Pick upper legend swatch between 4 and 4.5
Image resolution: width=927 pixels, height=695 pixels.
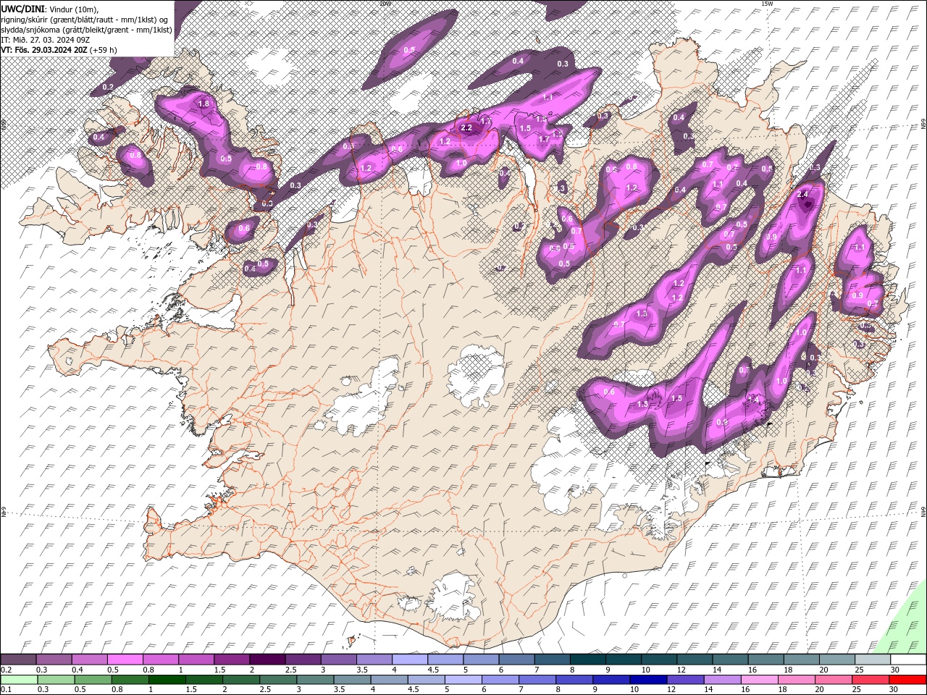(x=410, y=660)
